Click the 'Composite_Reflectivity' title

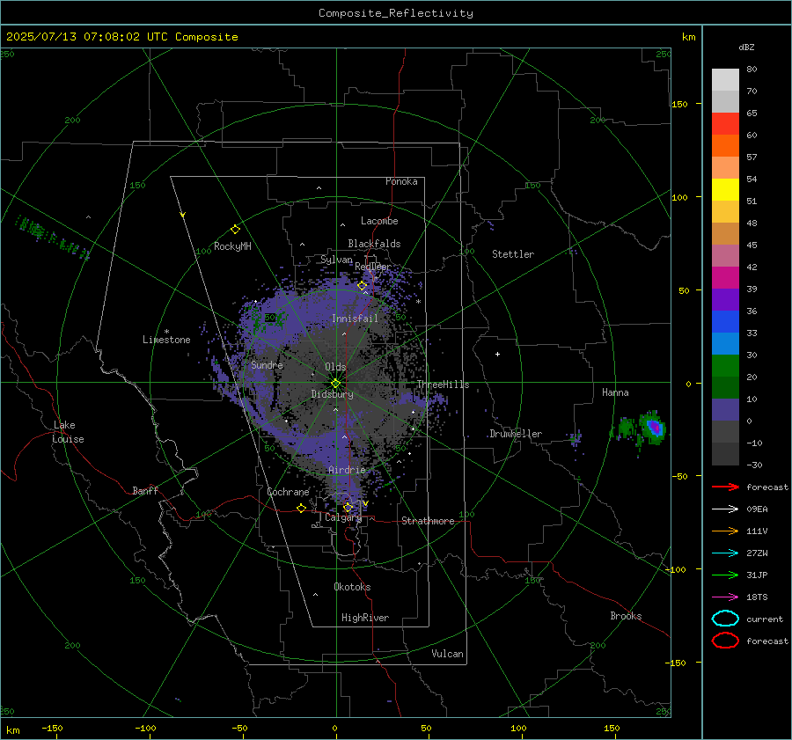(396, 13)
